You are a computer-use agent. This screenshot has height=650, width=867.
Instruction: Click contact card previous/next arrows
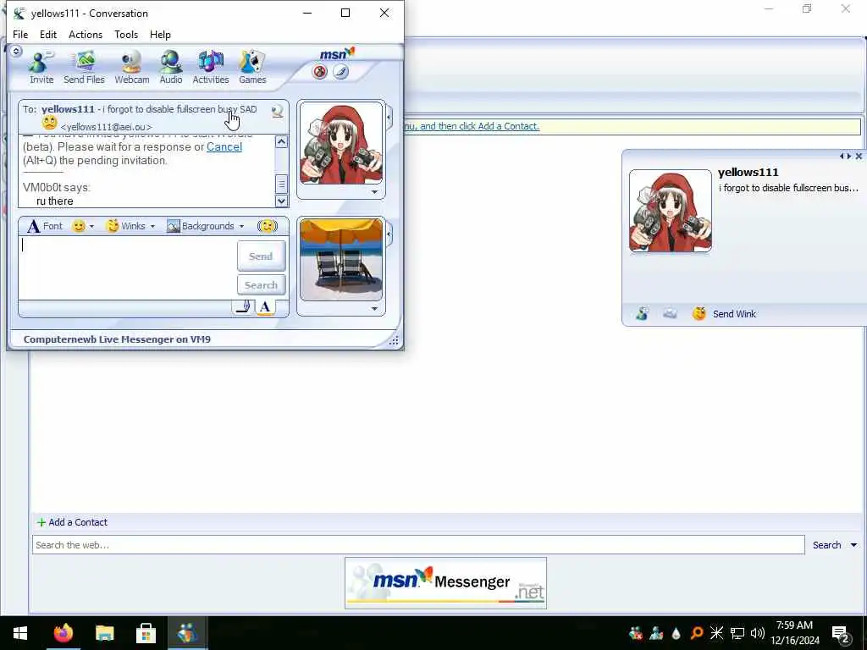pos(846,157)
